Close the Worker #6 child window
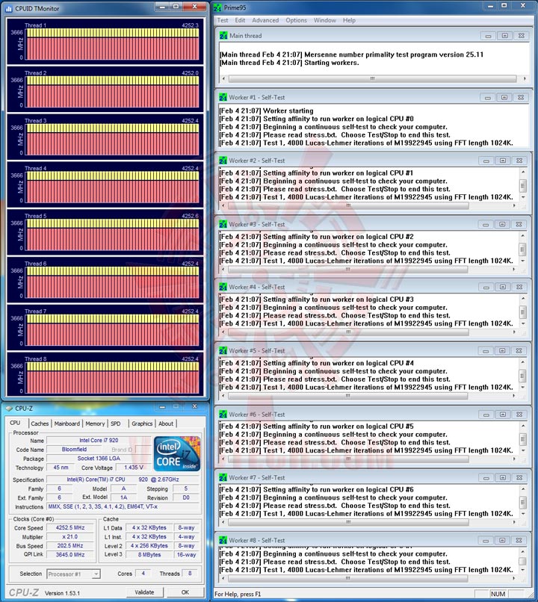 519,415
